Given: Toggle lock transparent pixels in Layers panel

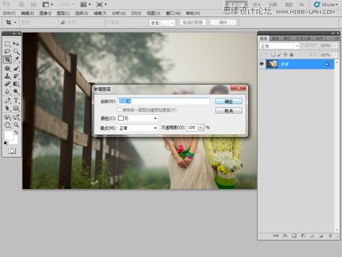Looking at the screenshot, I should pyautogui.click(x=274, y=55).
